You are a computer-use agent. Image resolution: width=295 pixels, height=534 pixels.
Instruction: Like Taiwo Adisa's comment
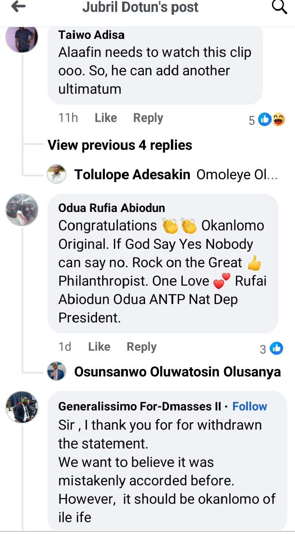click(106, 118)
